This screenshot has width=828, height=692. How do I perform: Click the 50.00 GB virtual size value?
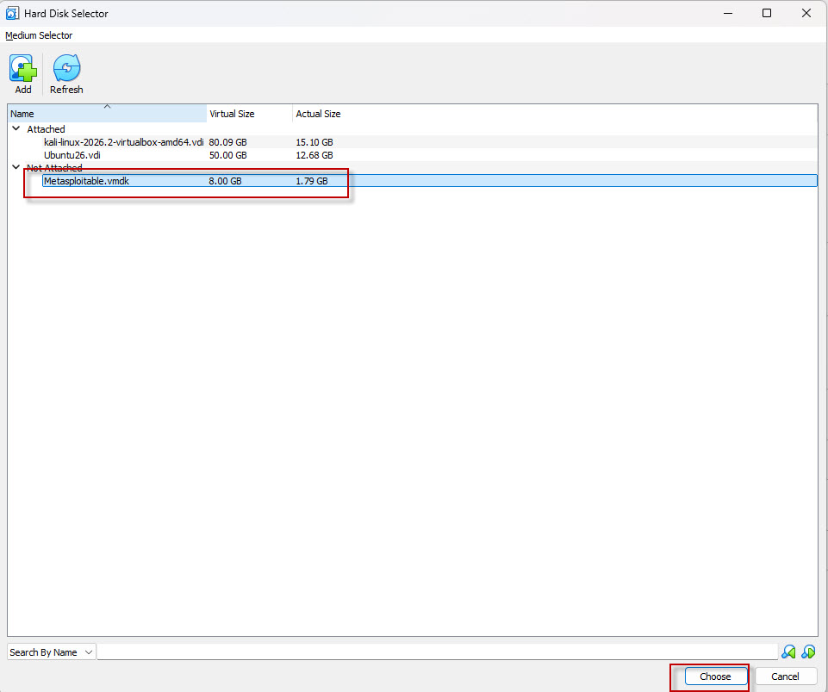[x=227, y=155]
